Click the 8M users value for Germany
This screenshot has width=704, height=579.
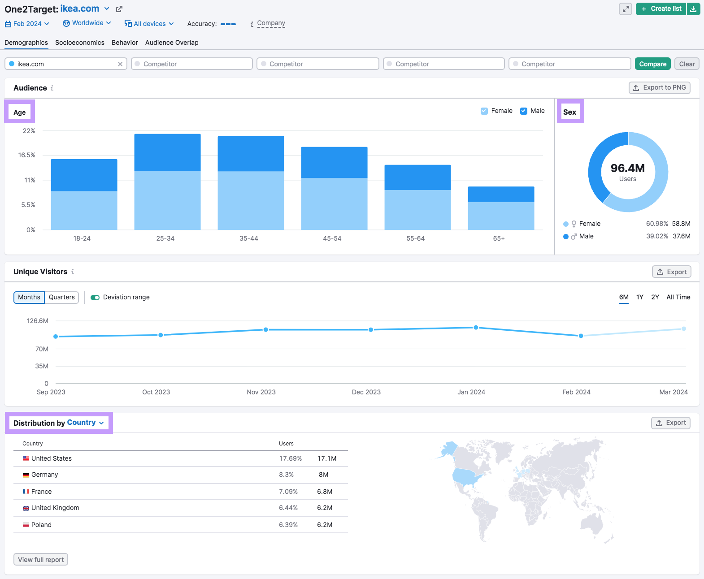[x=323, y=475]
